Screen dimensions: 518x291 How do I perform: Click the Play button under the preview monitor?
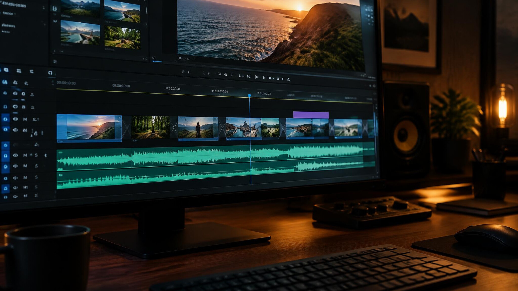257,77
